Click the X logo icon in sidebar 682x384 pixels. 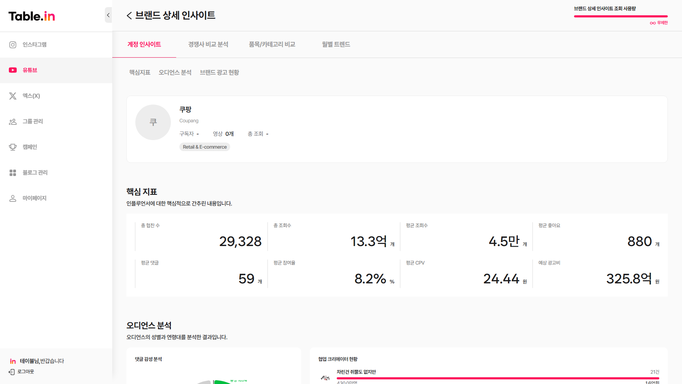coord(13,96)
